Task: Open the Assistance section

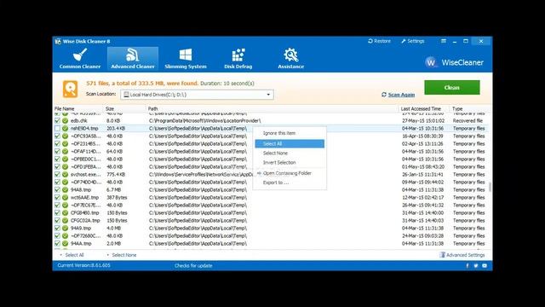Action: 291,59
